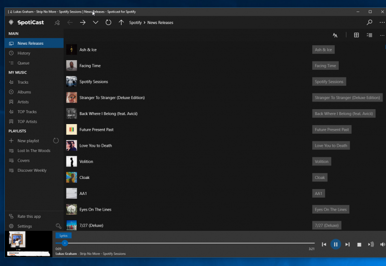Change text size with the font icon
This screenshot has width=386, height=266.
335,35
